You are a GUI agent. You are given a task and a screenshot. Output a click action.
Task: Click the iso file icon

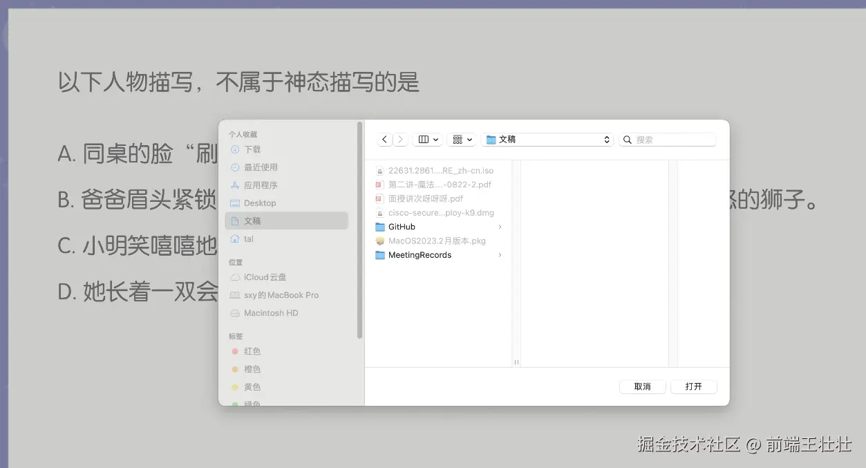tap(379, 171)
